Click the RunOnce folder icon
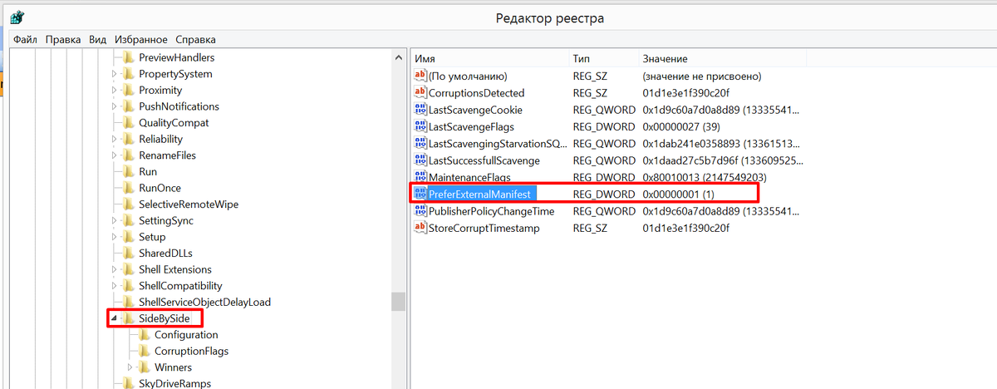 pos(129,188)
